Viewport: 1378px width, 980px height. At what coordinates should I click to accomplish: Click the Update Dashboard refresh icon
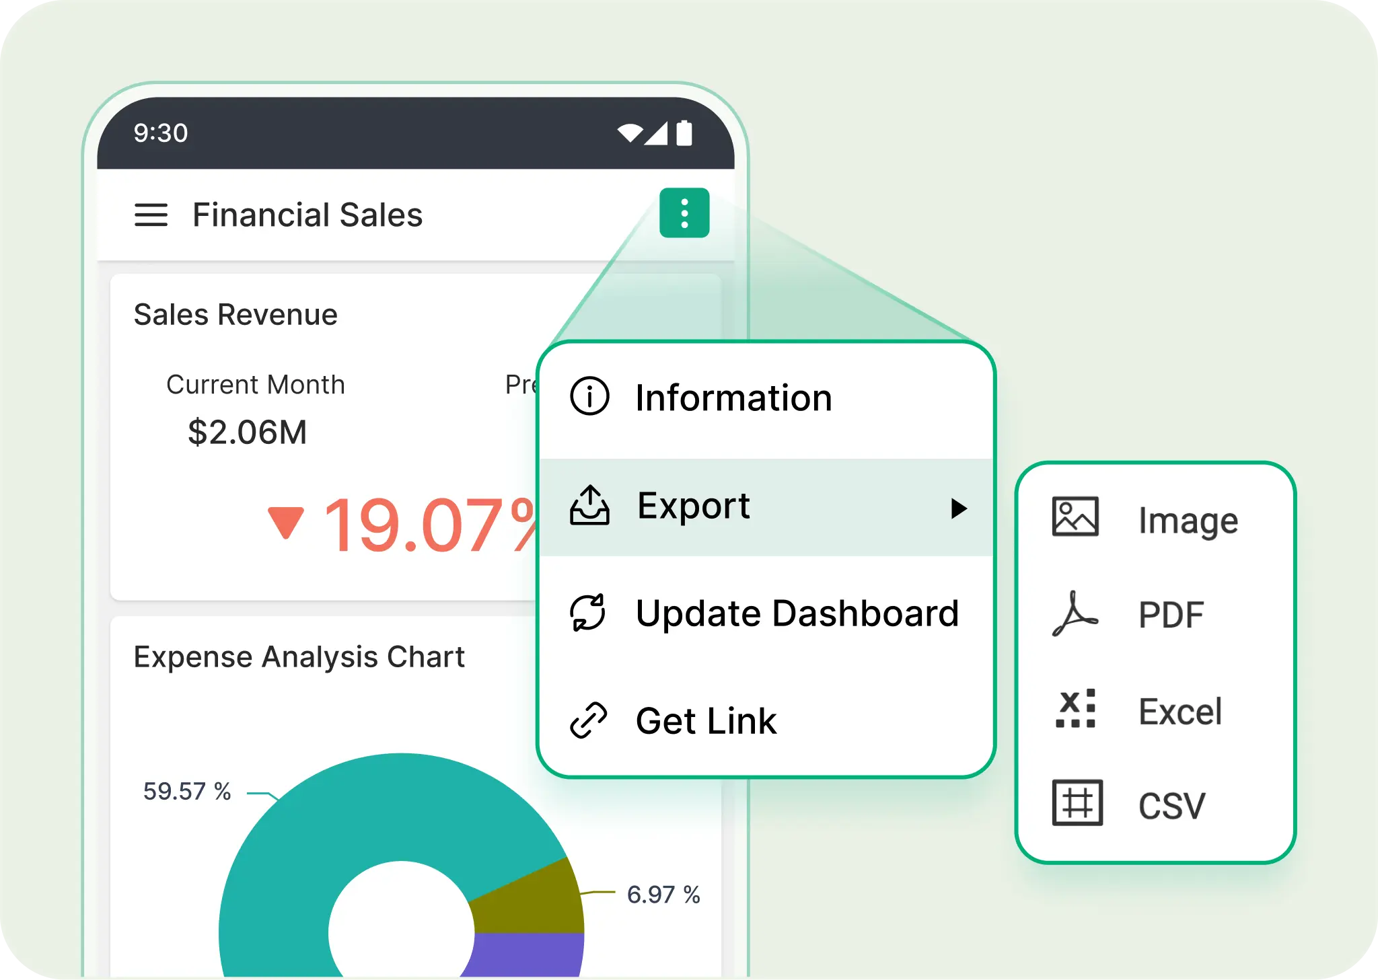pyautogui.click(x=589, y=613)
